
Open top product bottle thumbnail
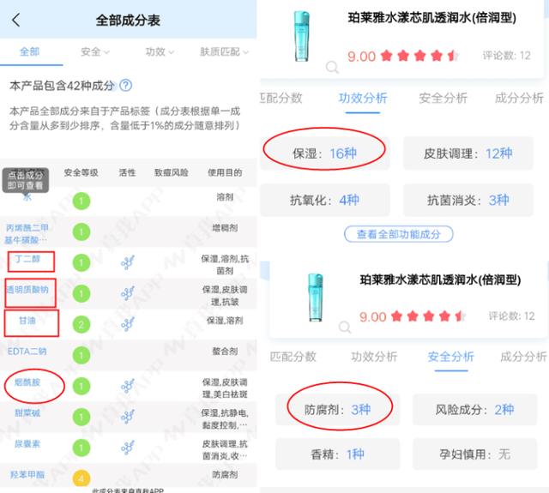click(301, 36)
